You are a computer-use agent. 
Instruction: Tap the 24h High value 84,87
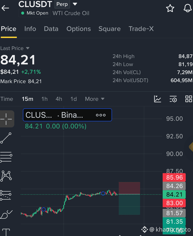185,56
